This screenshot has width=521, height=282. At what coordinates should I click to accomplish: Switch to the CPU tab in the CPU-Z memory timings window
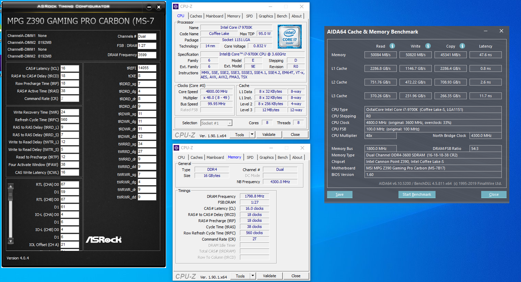(182, 157)
